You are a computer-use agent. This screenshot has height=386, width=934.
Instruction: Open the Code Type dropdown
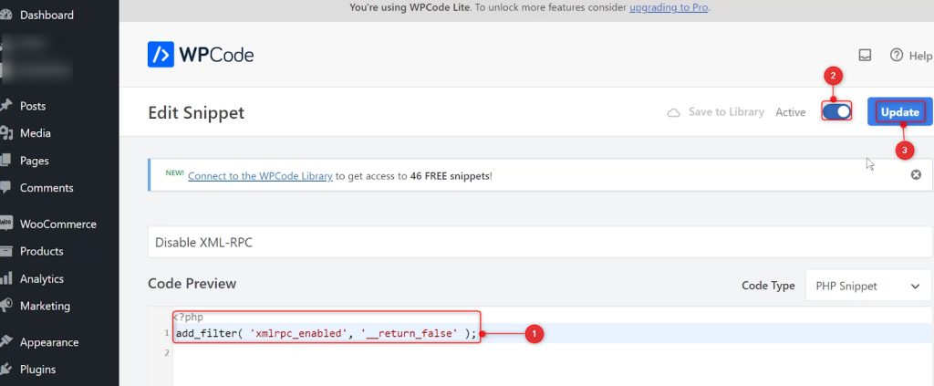(x=868, y=286)
